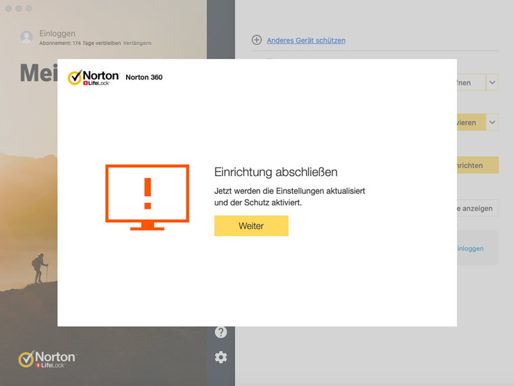Click the Anderes Gerät schützen link
Screen dimensions: 514x386
pyautogui.click(x=306, y=40)
